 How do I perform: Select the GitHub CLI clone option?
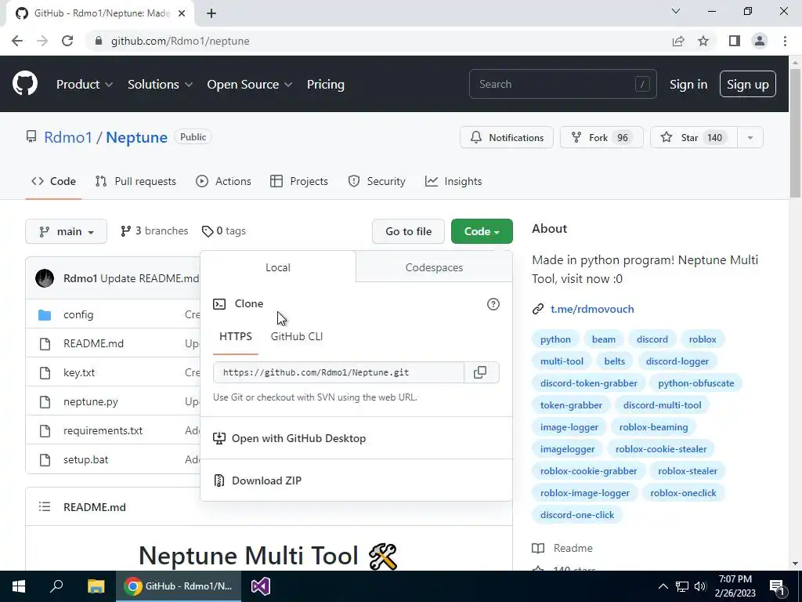pyautogui.click(x=297, y=336)
